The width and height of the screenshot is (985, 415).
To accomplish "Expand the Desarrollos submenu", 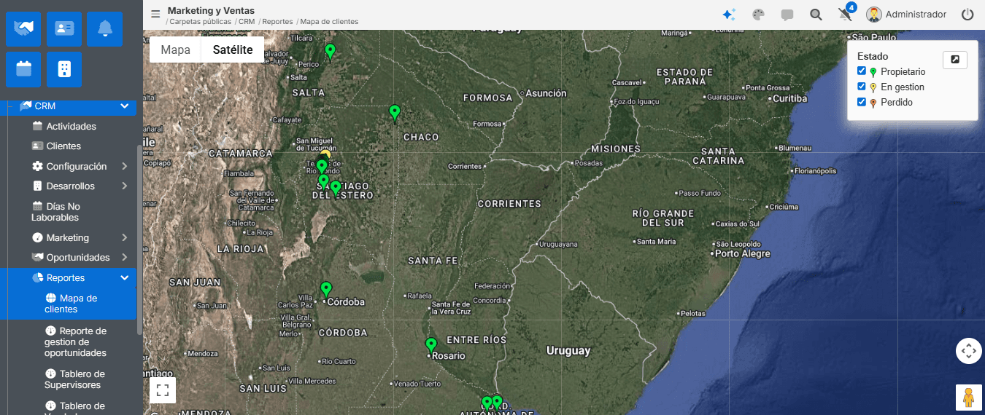I will coord(125,186).
